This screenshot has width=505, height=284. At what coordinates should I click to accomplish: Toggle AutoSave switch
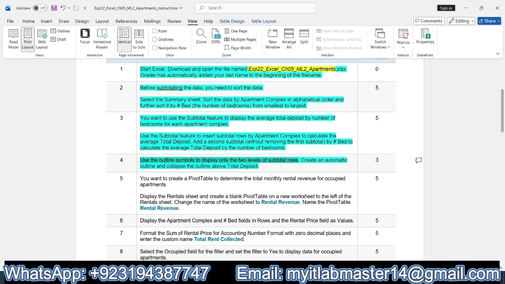pyautogui.click(x=40, y=8)
